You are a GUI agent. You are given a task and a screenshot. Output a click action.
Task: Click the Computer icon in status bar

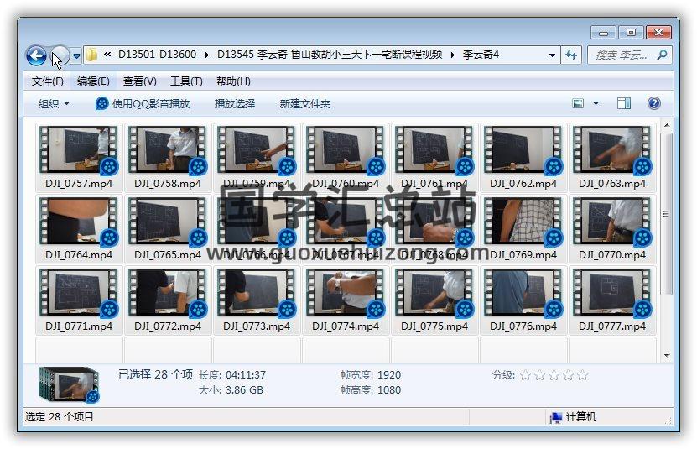(x=556, y=417)
